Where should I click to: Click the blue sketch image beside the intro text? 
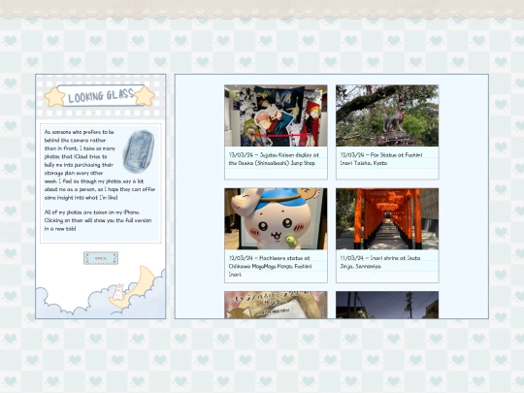(x=139, y=151)
